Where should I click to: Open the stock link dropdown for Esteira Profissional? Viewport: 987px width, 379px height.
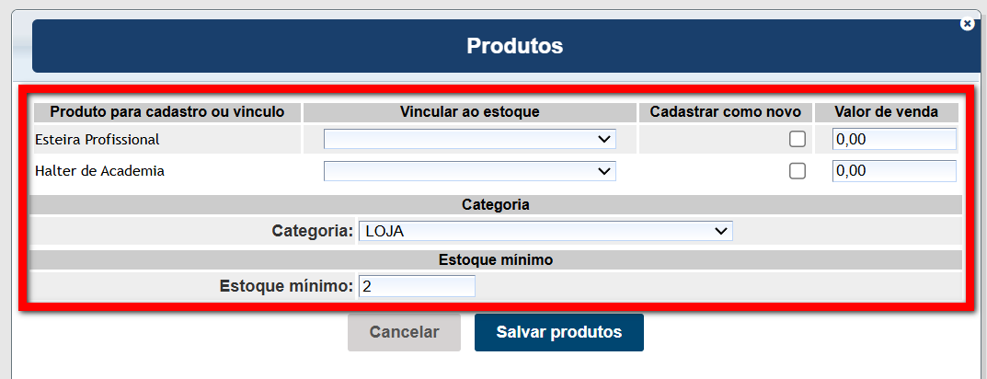point(469,139)
